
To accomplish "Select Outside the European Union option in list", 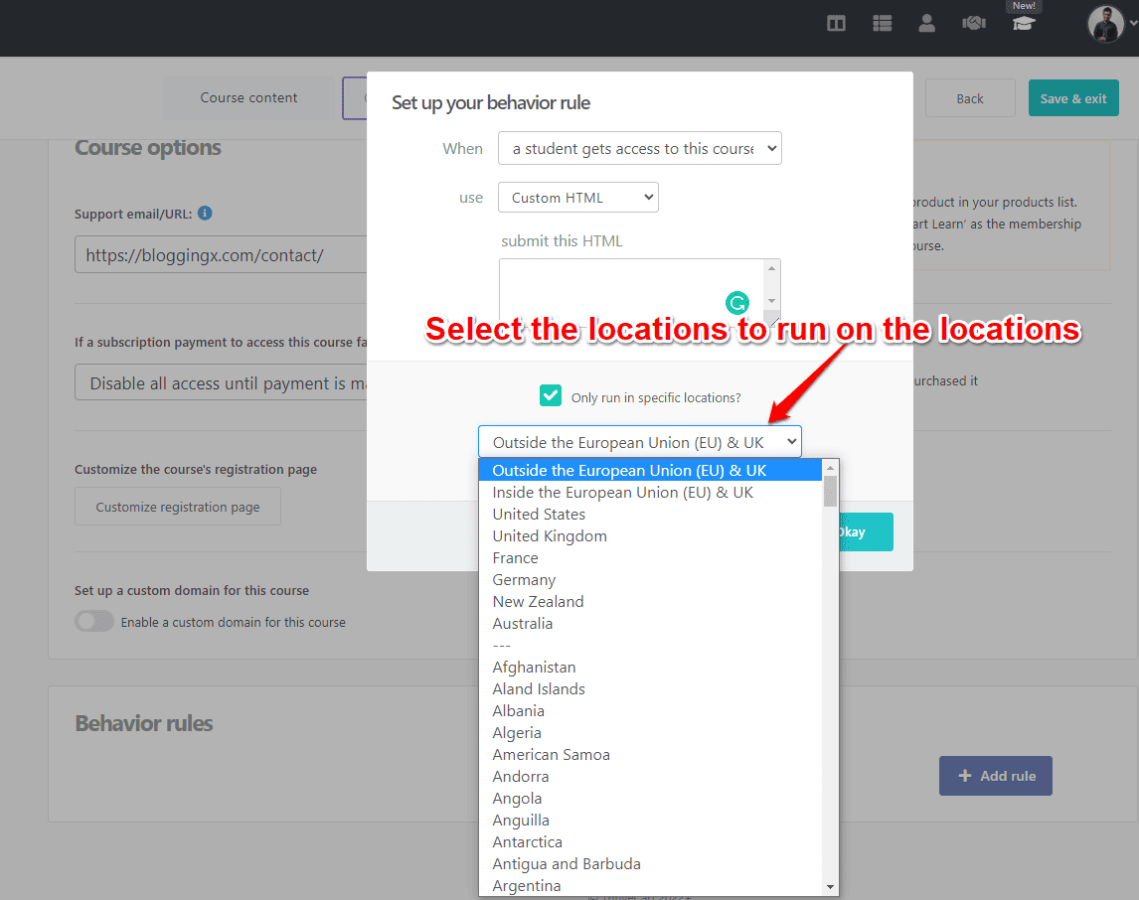I will (650, 470).
